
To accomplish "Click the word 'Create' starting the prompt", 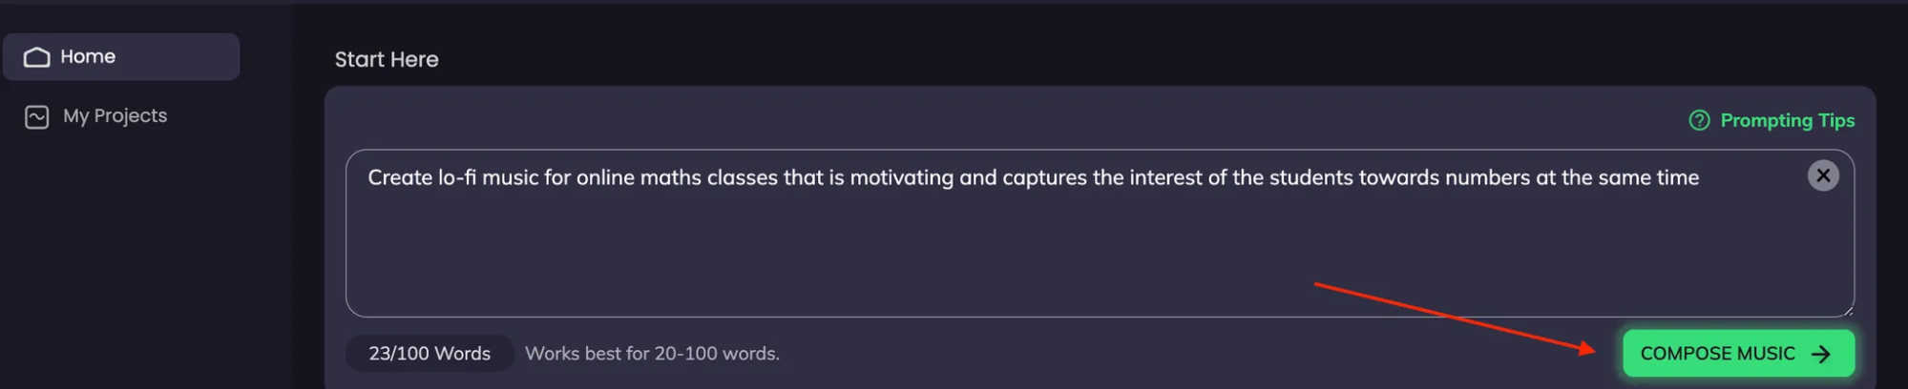I will pos(400,177).
